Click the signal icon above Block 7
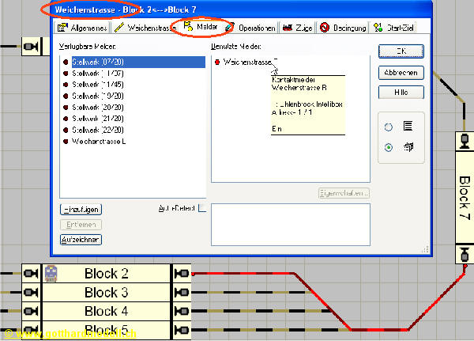The width and height of the screenshot is (474, 341). [464, 143]
